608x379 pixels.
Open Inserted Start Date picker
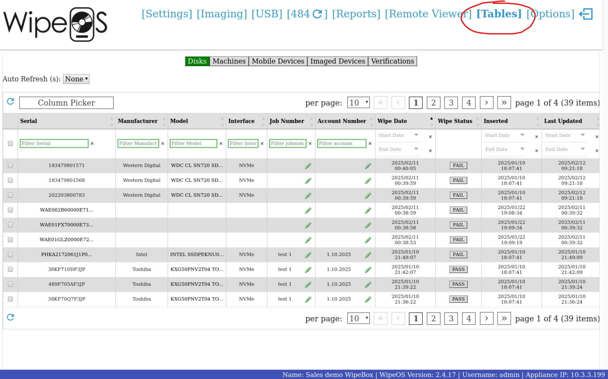pos(505,136)
